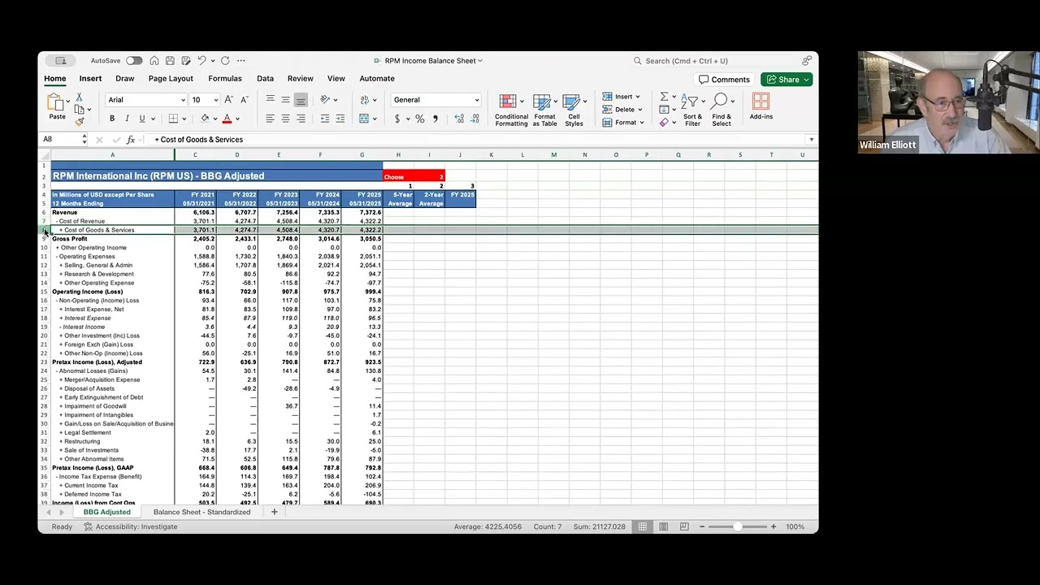Toggle Bold formatting
Screen dimensions: 1040x585
pos(112,119)
